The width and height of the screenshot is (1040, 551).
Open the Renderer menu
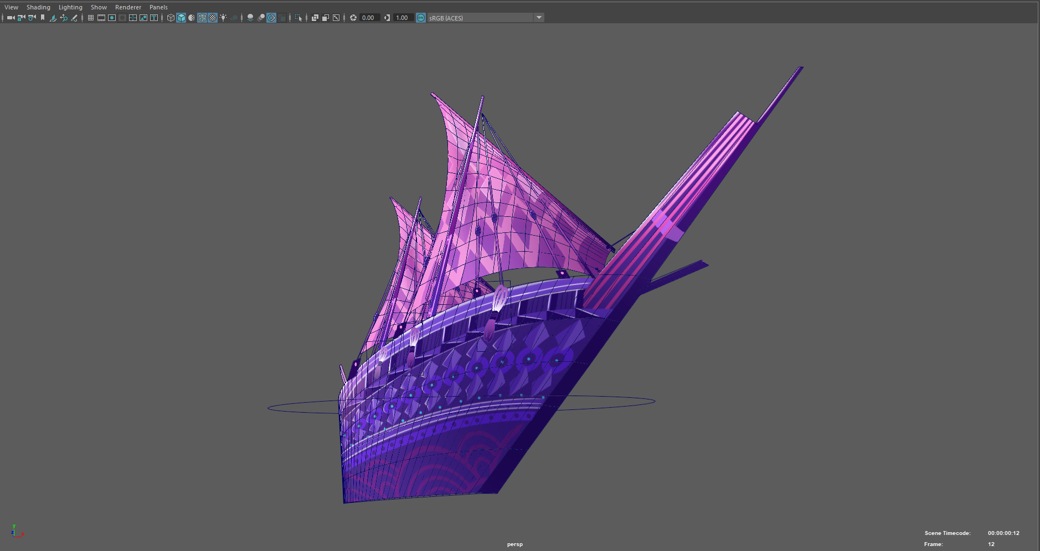[x=128, y=7]
